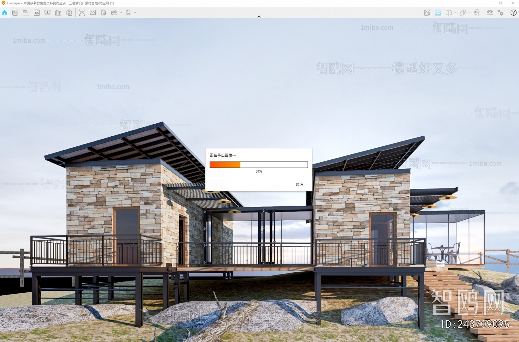Collapse the toolbar using the up chevron
The height and width of the screenshot is (342, 519).
click(259, 17)
